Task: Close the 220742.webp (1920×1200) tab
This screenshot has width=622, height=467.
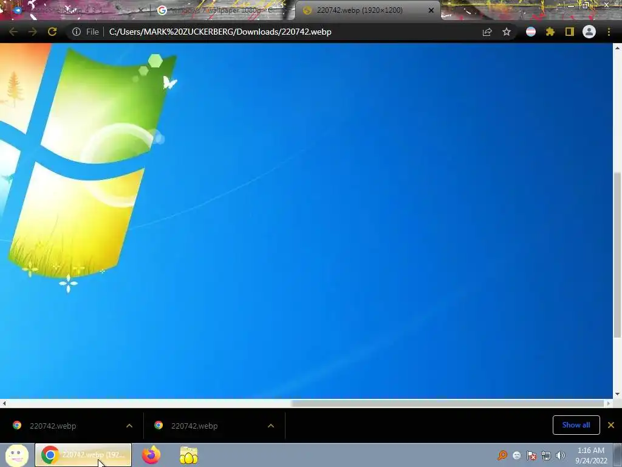Action: tap(431, 10)
